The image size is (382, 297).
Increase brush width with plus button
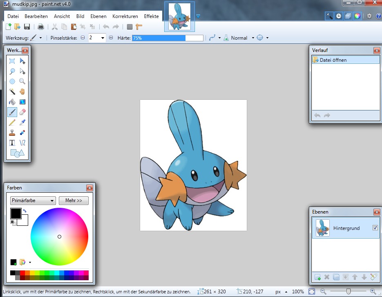pyautogui.click(x=111, y=38)
